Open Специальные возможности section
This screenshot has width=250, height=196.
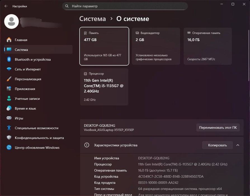pyautogui.click(x=38, y=128)
